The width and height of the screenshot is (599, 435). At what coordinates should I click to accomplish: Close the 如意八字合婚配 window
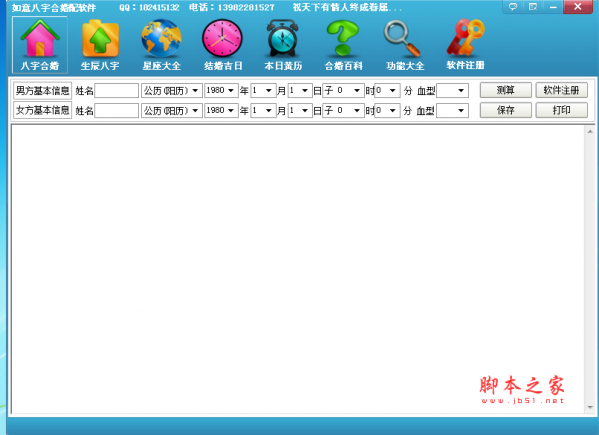pos(578,7)
